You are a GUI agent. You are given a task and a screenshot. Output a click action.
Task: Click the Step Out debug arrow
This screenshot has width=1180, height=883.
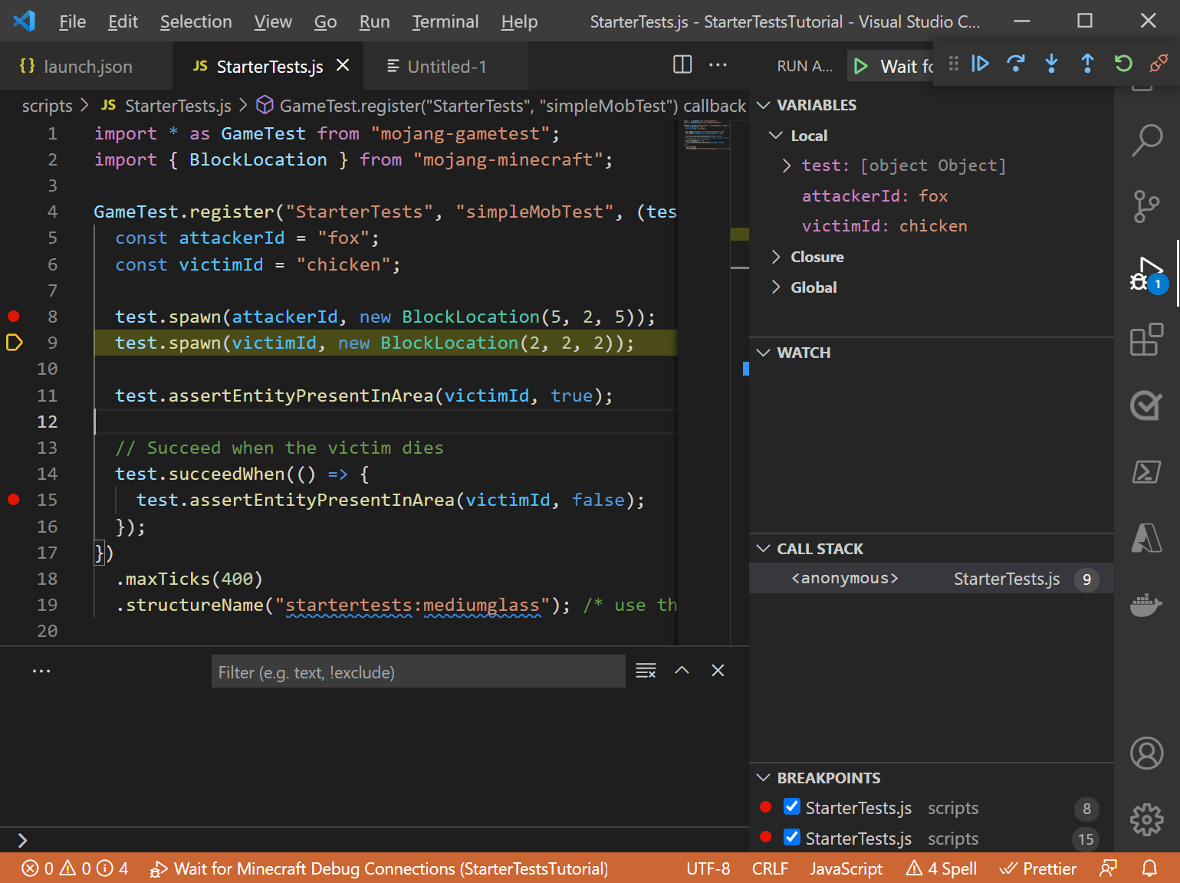coord(1087,64)
